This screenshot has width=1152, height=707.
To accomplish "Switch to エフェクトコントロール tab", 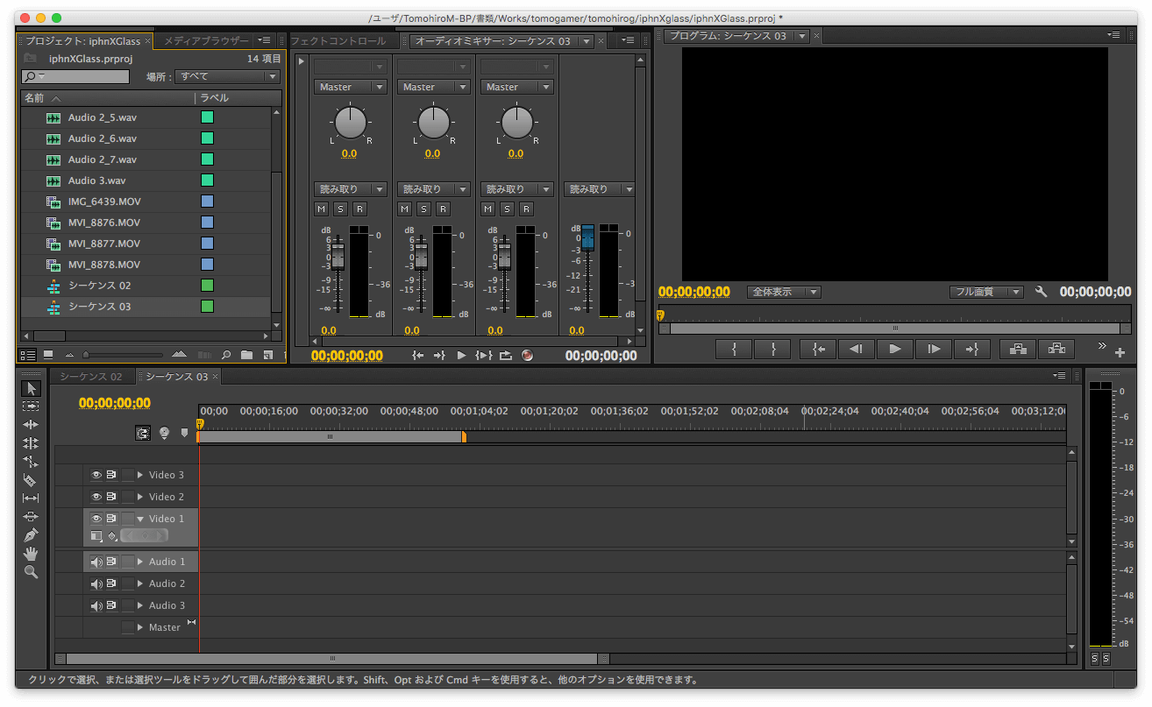I will (338, 41).
